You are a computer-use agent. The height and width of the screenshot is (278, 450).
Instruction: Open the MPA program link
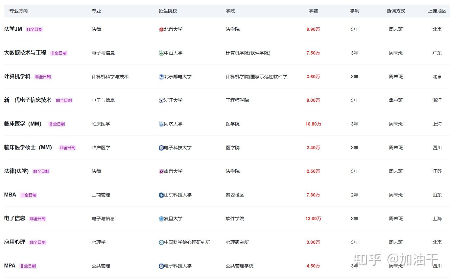10,266
